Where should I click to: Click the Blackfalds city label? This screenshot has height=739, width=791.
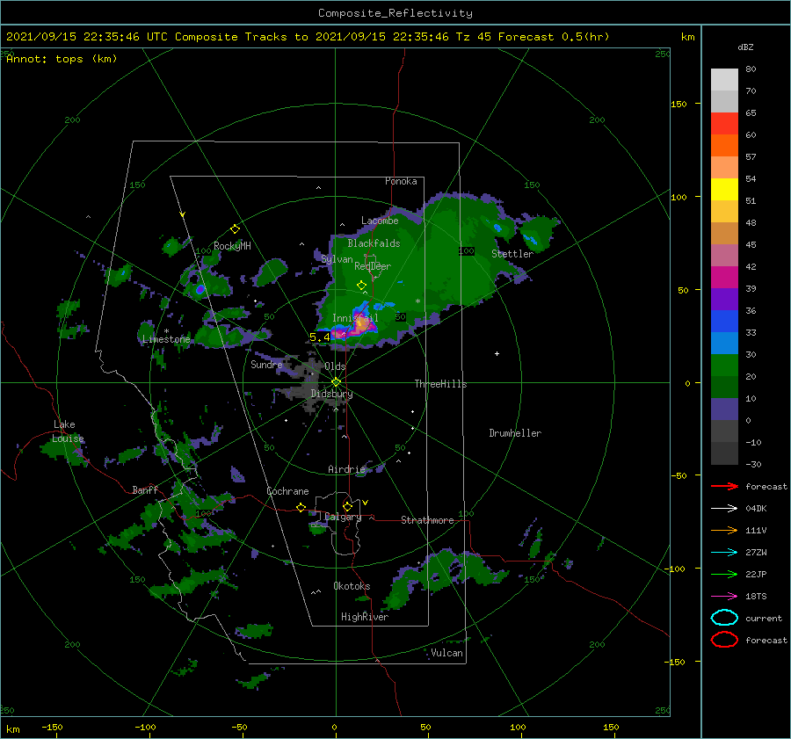374,243
